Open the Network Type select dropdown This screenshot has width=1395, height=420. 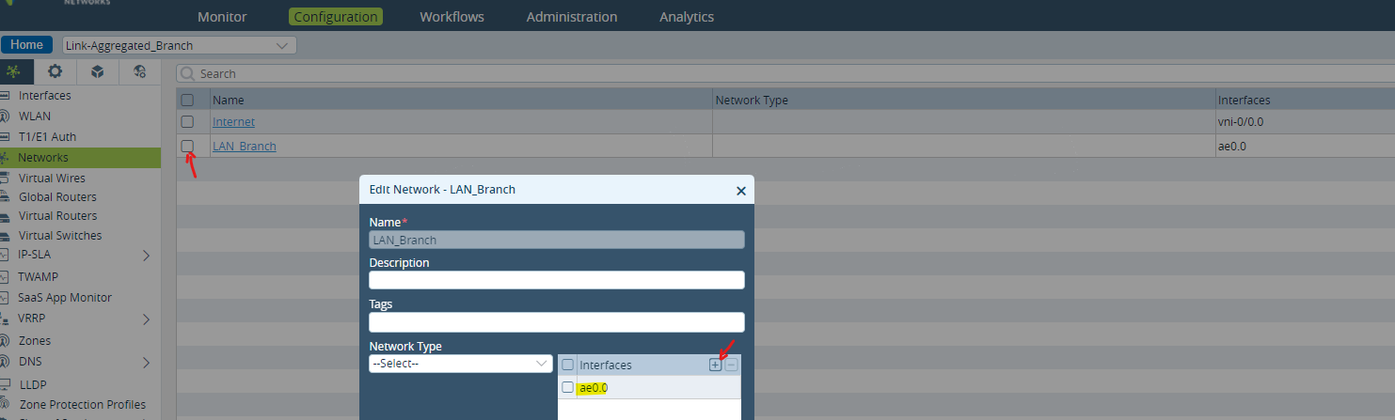point(461,364)
